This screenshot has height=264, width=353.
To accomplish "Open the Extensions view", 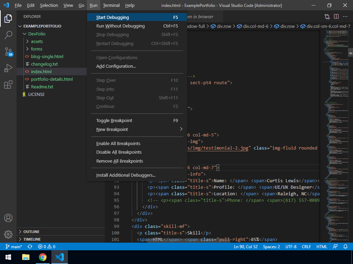I will (8, 85).
